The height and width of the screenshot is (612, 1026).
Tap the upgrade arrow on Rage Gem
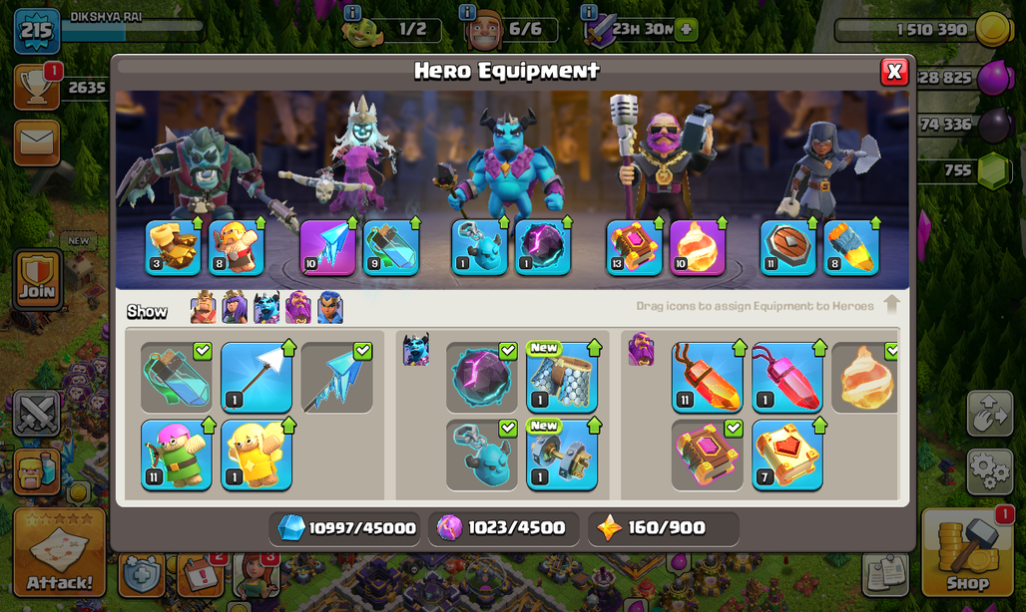(x=819, y=349)
